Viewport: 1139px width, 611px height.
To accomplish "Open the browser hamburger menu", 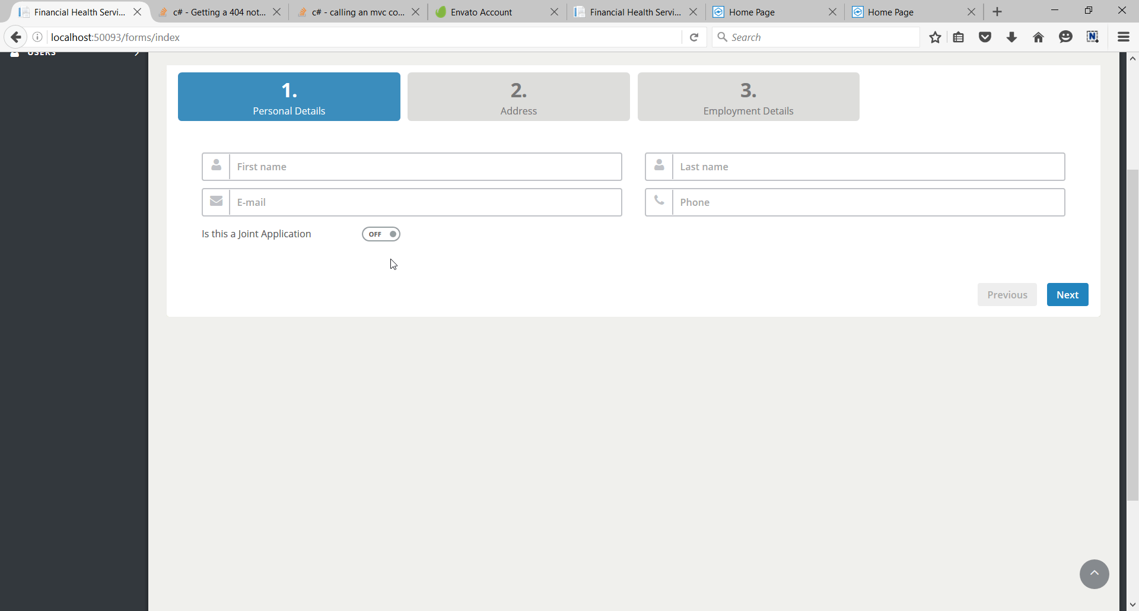I will coord(1124,37).
